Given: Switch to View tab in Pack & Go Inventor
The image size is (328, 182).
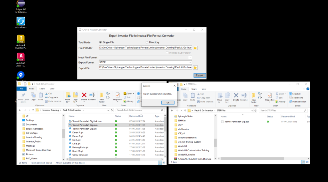Looking at the screenshot, I should [x=52, y=89].
